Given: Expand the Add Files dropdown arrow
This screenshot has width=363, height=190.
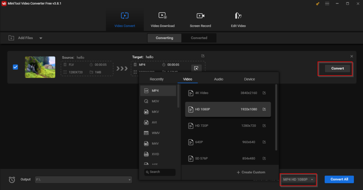Looking at the screenshot, I should [x=41, y=38].
